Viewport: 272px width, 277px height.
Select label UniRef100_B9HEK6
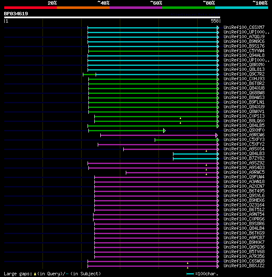point(244,201)
